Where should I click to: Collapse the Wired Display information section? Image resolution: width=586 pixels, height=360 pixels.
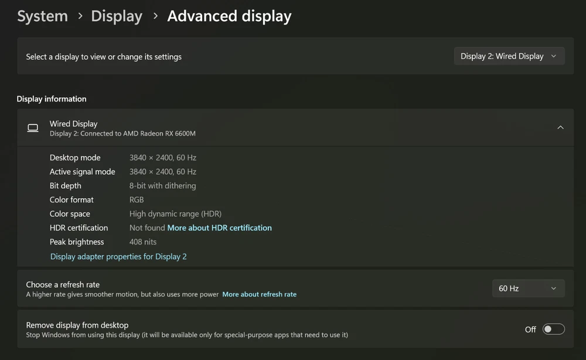click(x=560, y=128)
